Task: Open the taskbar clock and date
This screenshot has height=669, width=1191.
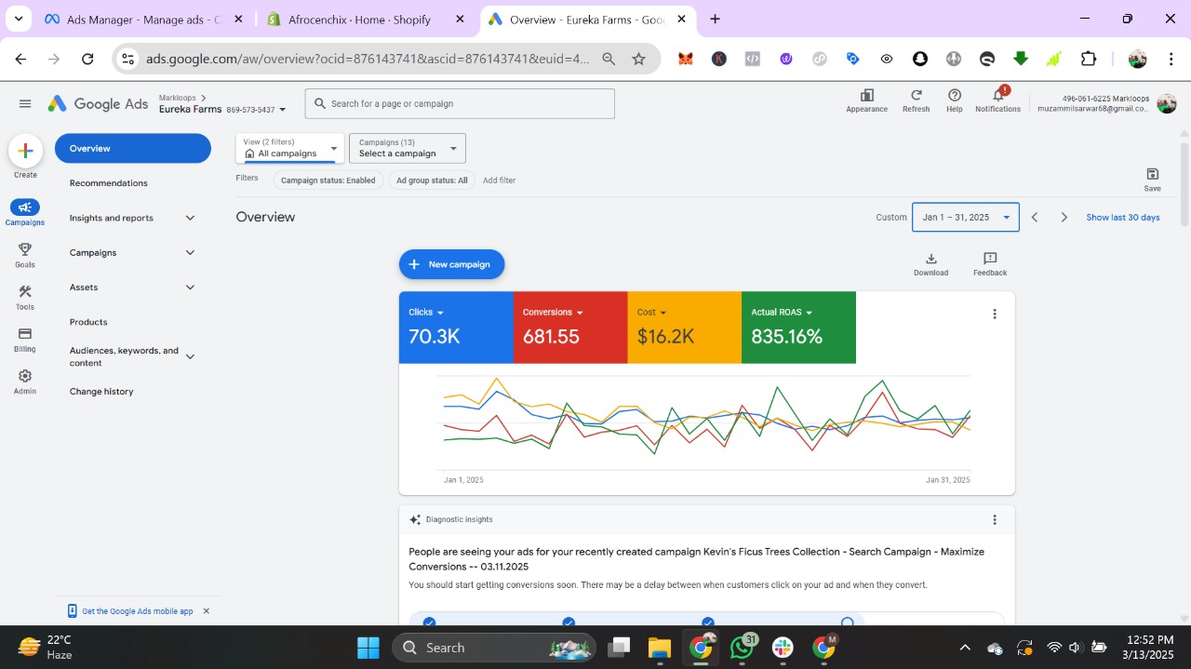Action: tap(1149, 648)
